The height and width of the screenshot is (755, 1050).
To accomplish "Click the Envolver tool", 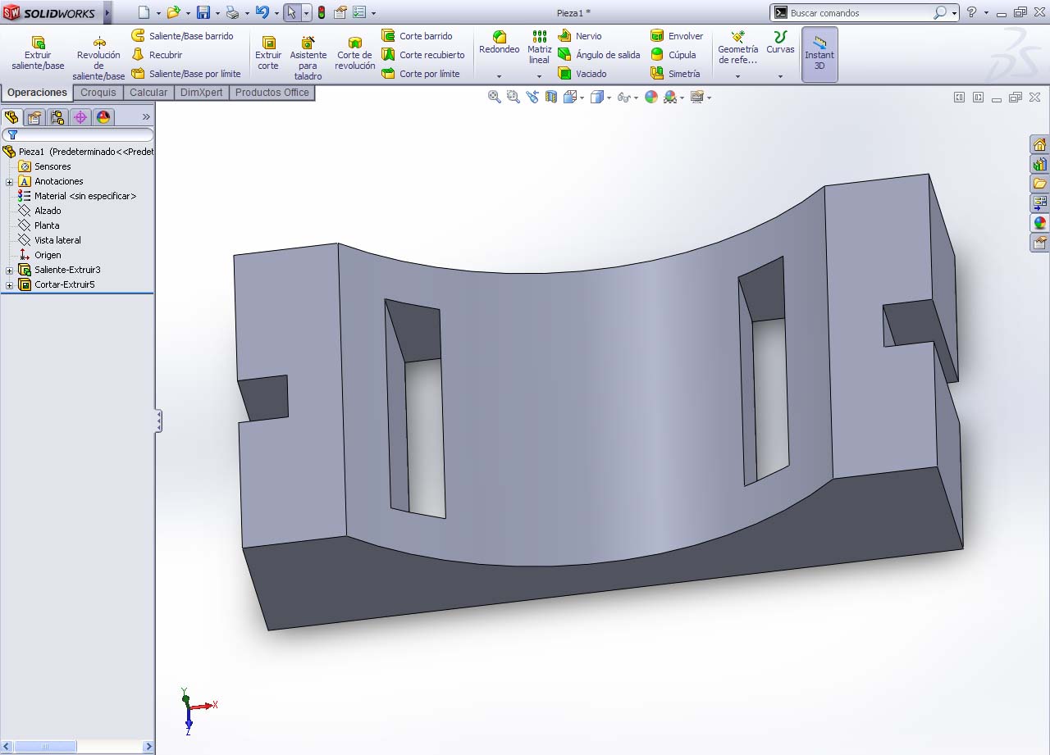I will 677,36.
